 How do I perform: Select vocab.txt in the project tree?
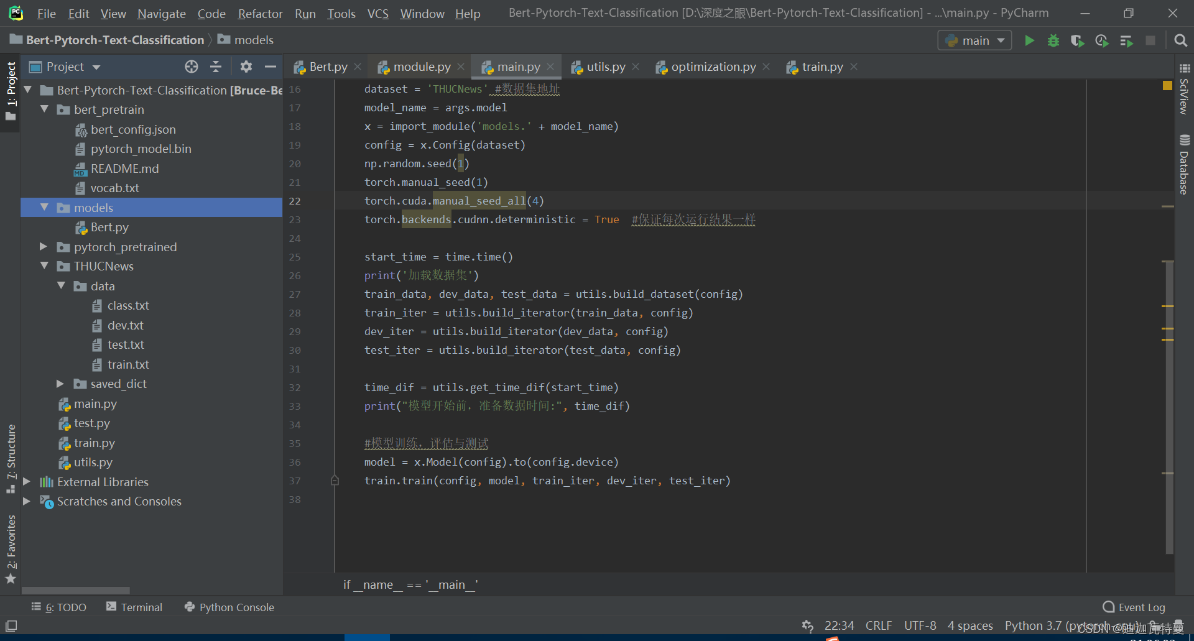point(114,188)
